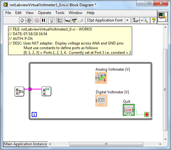Select the Digital Voltmeter numeric terminal
Image resolution: width=171 pixels, height=150 pixels.
(101, 101)
